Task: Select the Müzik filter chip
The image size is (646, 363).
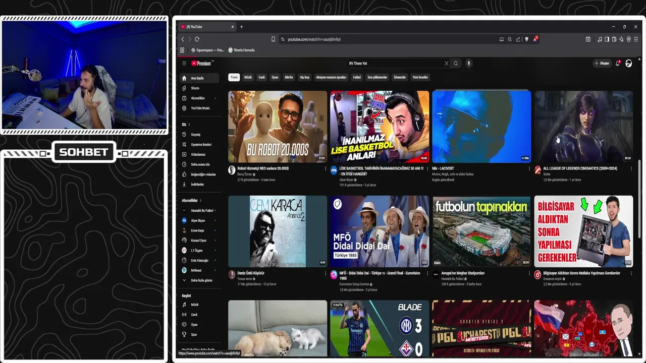Action: point(248,78)
